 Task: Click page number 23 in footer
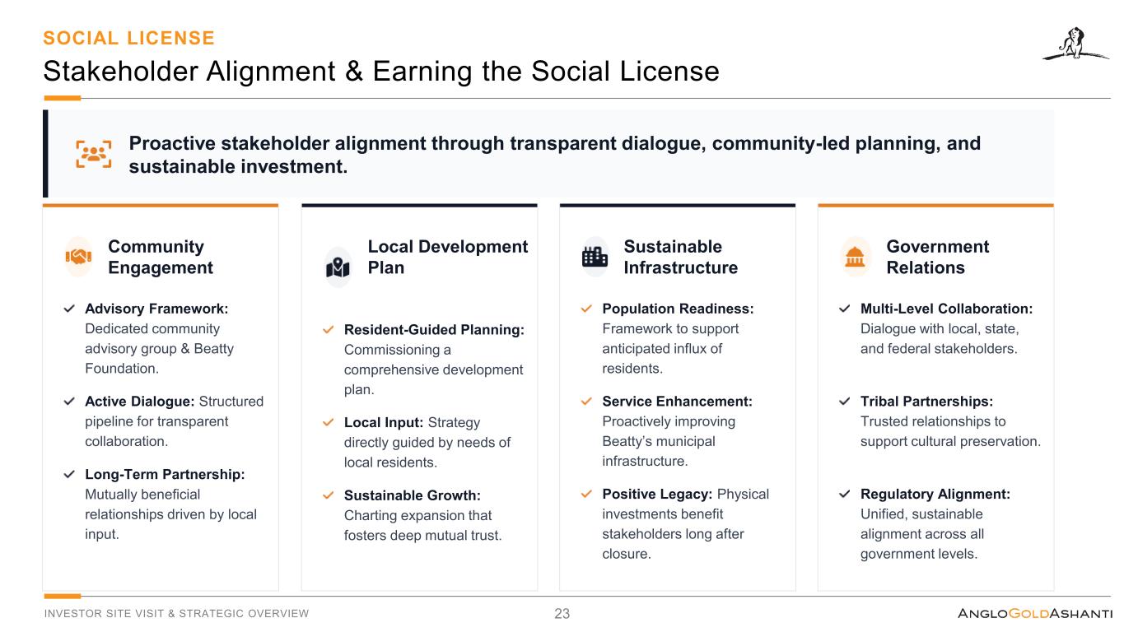[x=562, y=614]
